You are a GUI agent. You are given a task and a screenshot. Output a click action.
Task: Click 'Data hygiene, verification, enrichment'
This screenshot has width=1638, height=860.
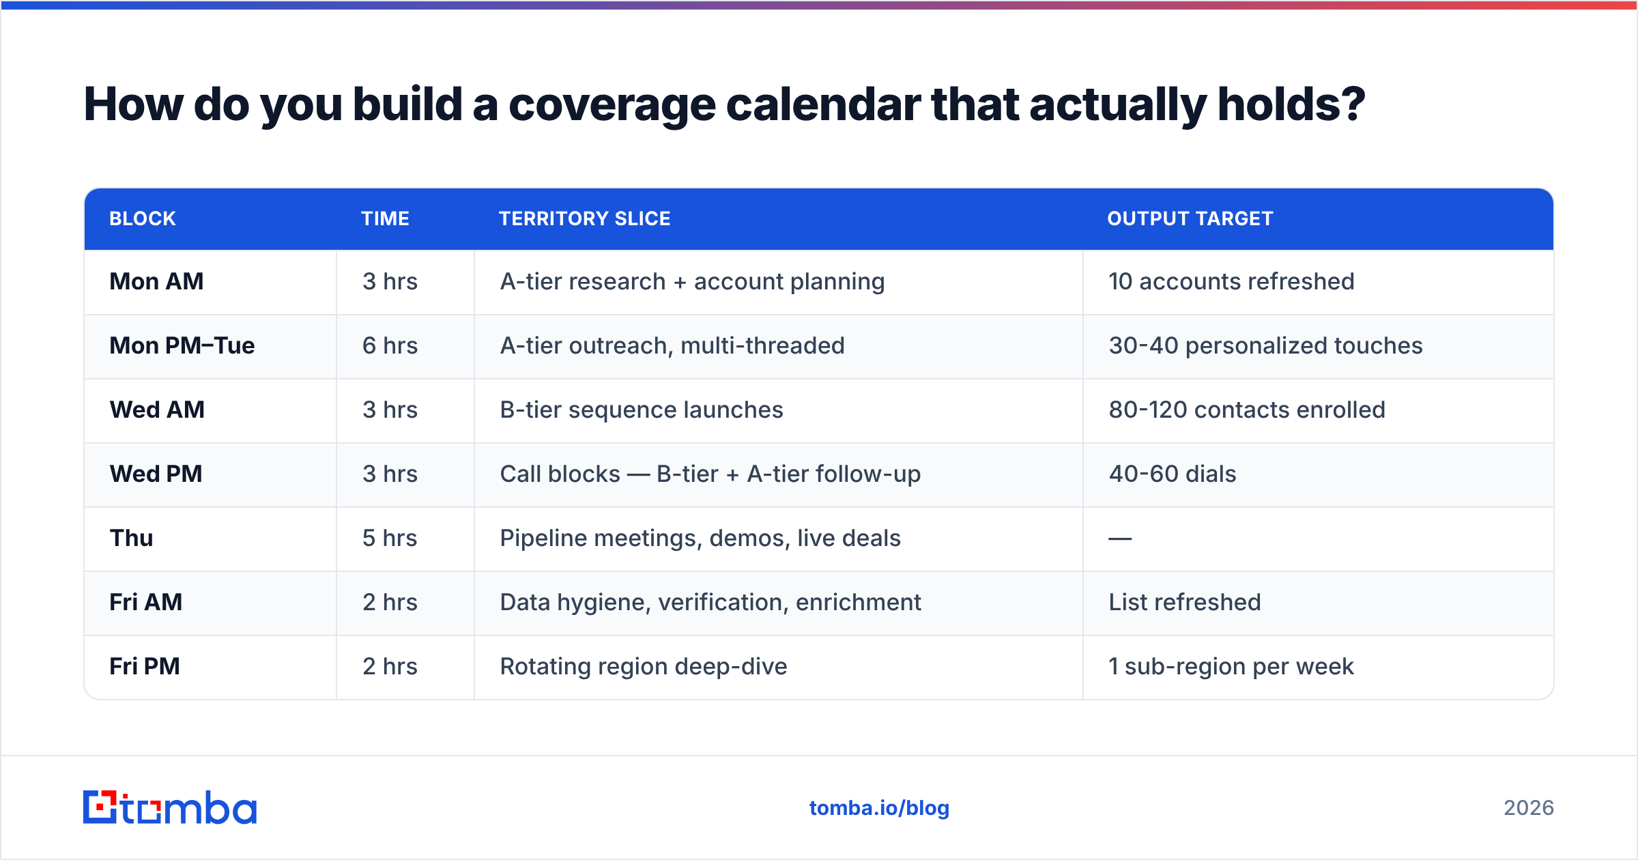(x=710, y=602)
